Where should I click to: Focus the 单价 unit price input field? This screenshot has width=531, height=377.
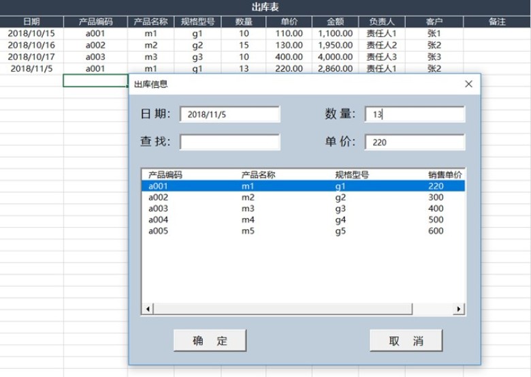415,142
